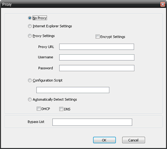Click the Bypass List input field

(x=92, y=122)
